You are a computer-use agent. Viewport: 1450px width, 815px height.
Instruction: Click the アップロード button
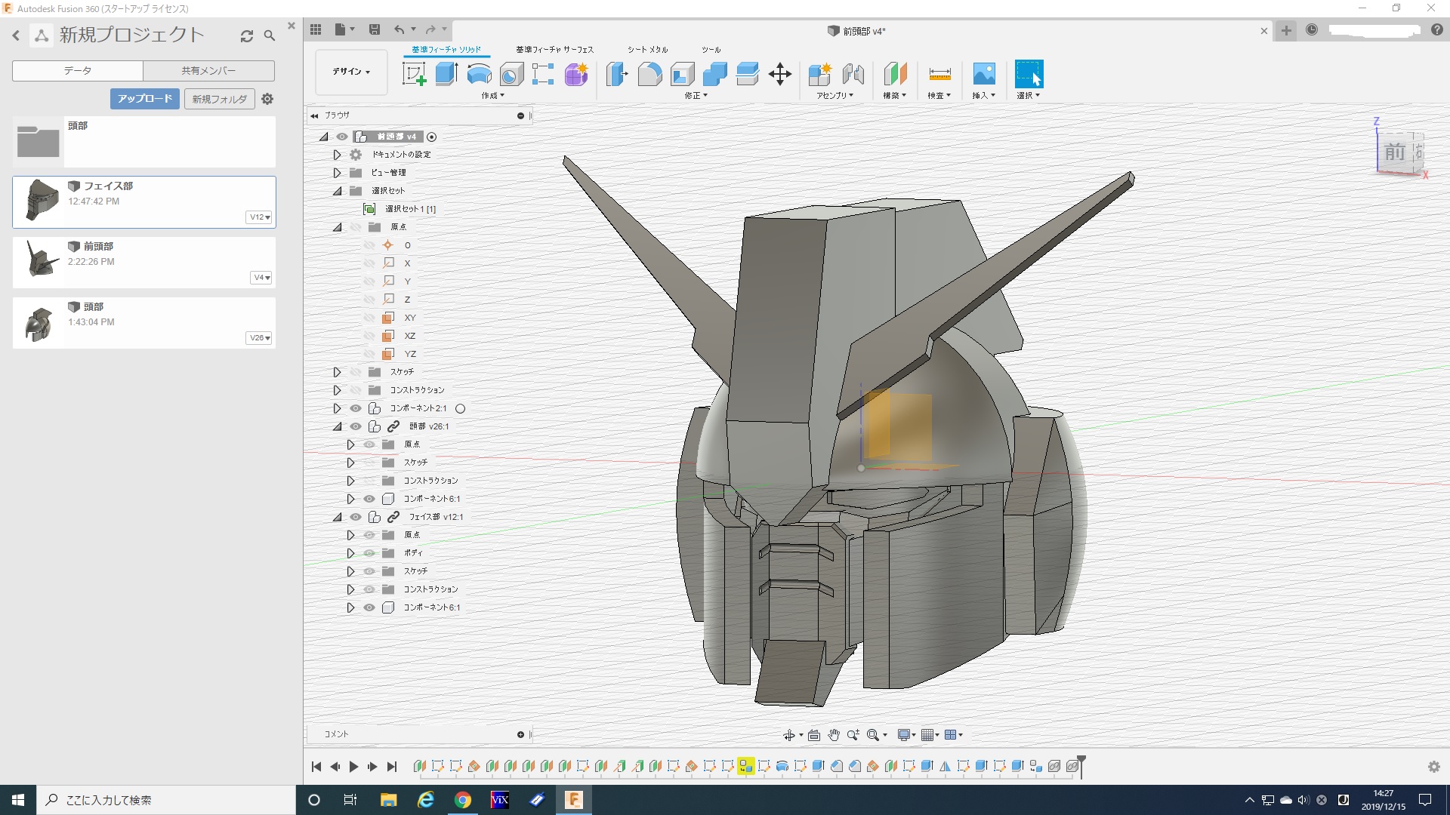pyautogui.click(x=145, y=99)
